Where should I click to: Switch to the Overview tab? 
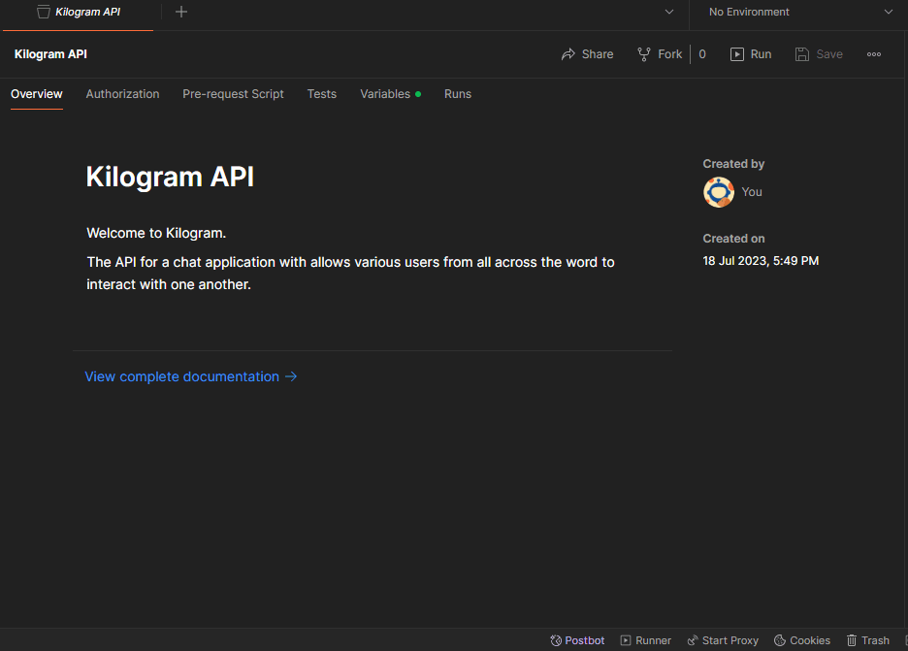click(37, 94)
